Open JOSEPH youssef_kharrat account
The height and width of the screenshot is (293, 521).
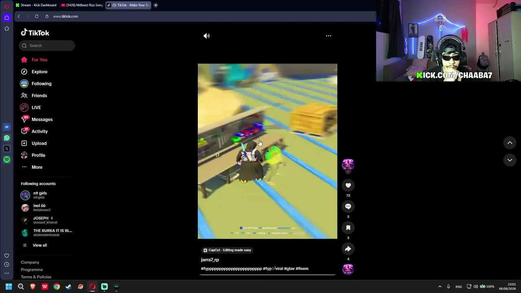point(39,220)
